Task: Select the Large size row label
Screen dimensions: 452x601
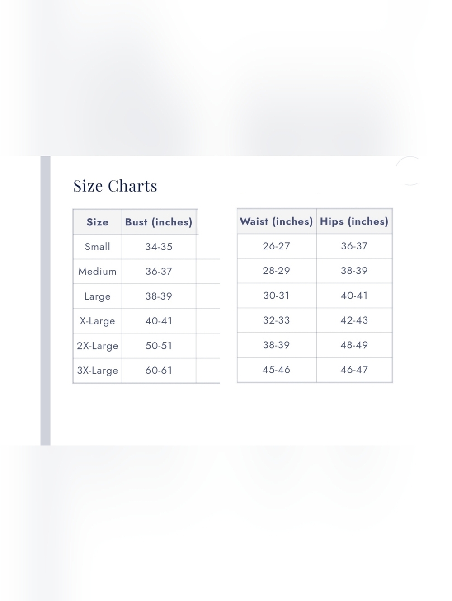Action: point(98,296)
